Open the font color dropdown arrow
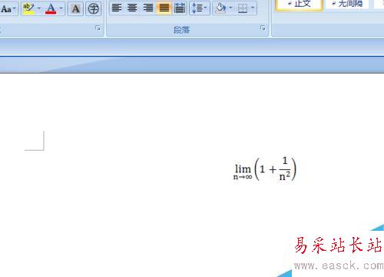This screenshot has height=277, width=384. 61,8
